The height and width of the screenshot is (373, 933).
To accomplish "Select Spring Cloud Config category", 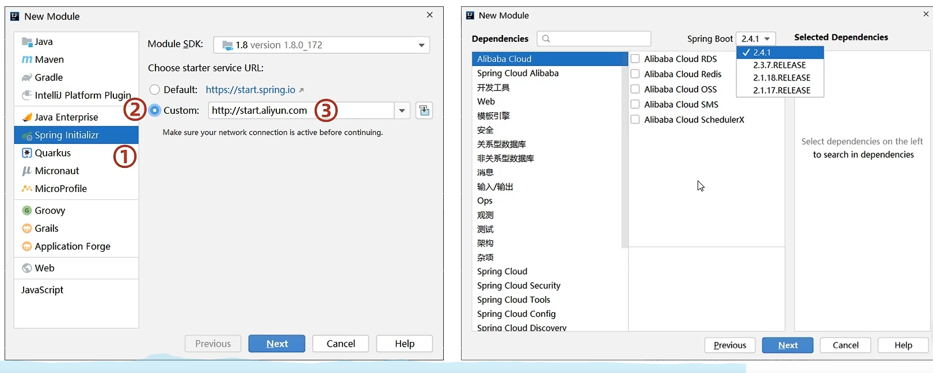I will tap(550, 314).
